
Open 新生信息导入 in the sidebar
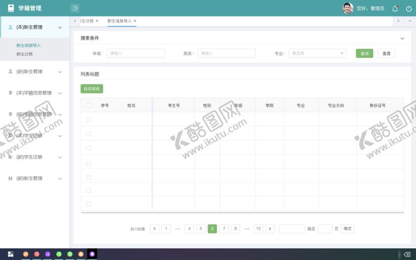28,45
